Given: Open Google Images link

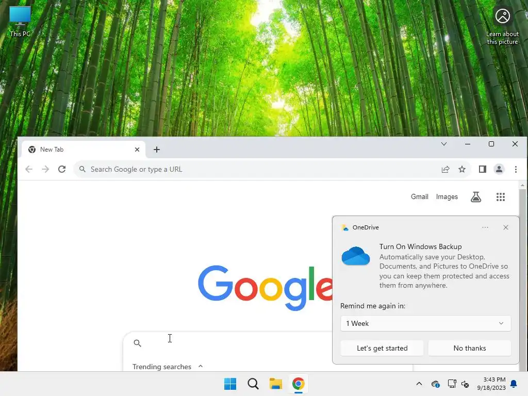Looking at the screenshot, I should pyautogui.click(x=447, y=196).
